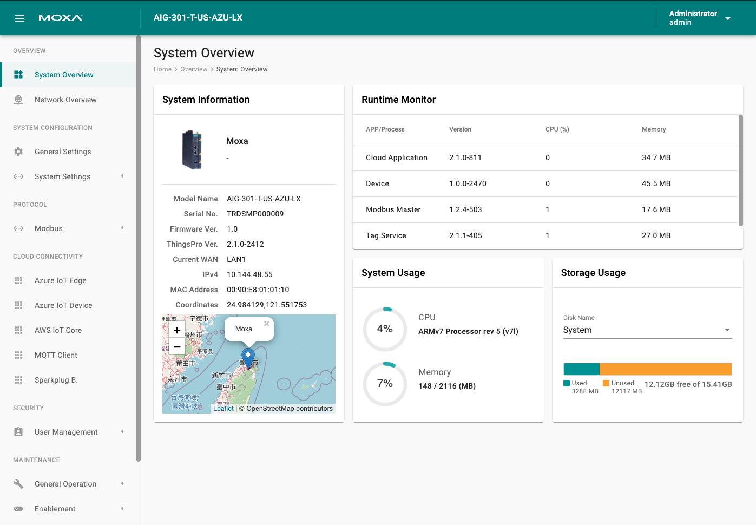Open Network Overview page
The width and height of the screenshot is (756, 525).
[68, 100]
